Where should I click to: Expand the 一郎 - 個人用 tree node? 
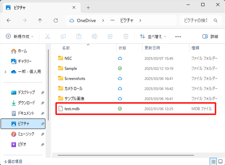point(5,72)
